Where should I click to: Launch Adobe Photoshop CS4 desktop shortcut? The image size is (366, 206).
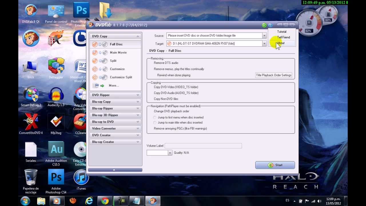56,181
